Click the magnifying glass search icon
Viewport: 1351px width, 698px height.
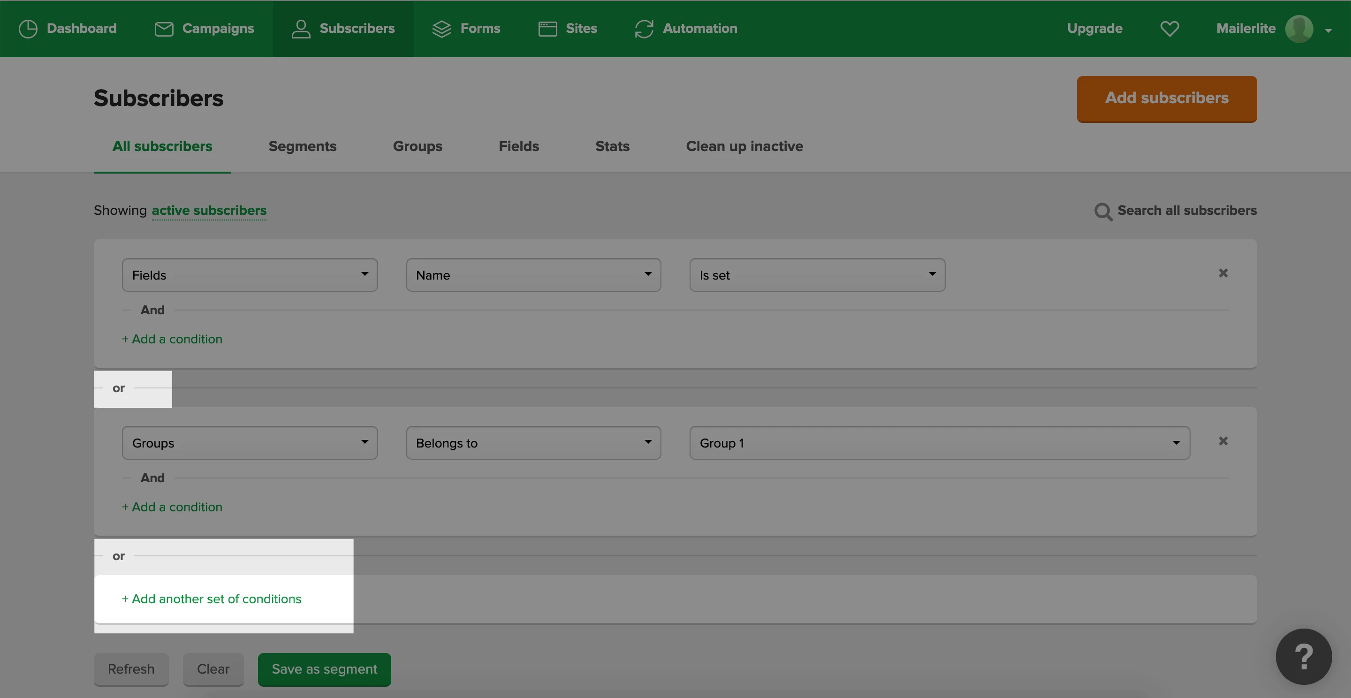[1103, 212]
